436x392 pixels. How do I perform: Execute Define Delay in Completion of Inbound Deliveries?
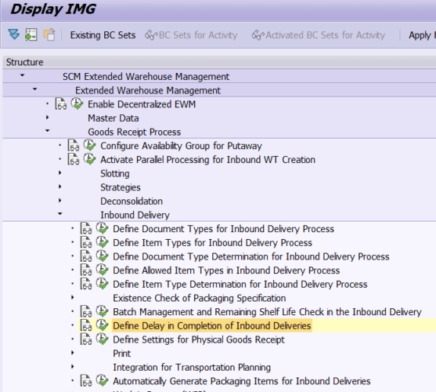[102, 325]
